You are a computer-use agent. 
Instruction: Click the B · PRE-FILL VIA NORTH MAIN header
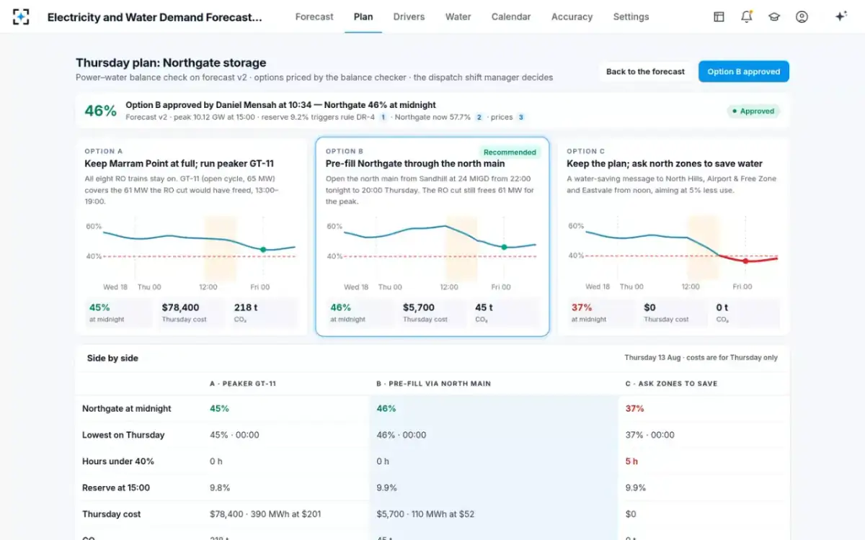(433, 384)
